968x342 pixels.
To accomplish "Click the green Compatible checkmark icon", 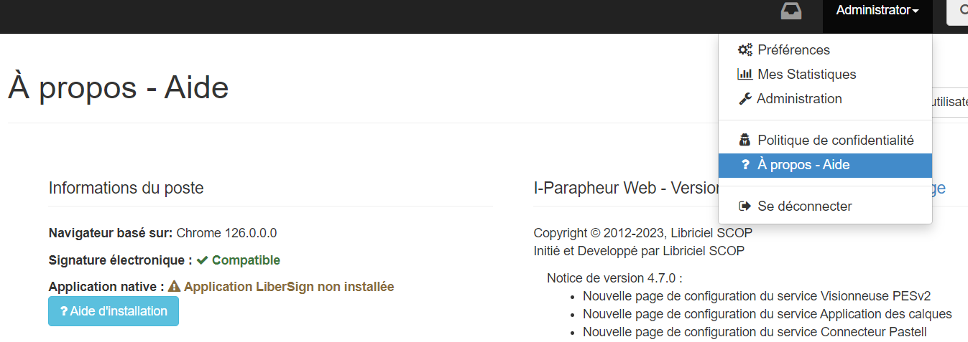I will [x=202, y=260].
